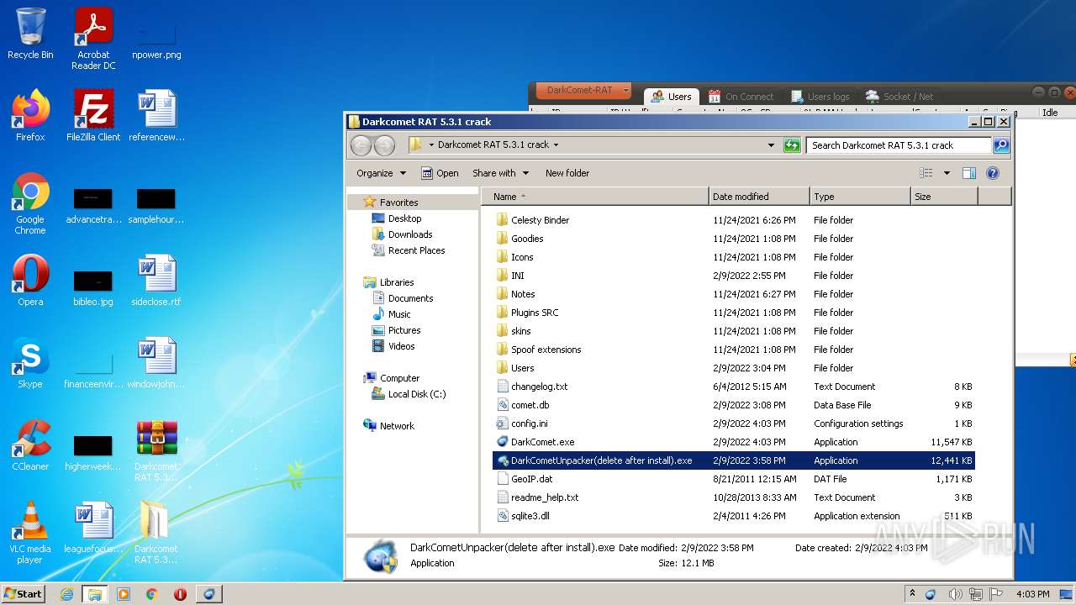The image size is (1076, 605).
Task: Click Explorer Back navigation button
Action: (361, 145)
